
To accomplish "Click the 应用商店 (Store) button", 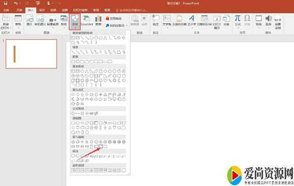I will coord(115,19).
